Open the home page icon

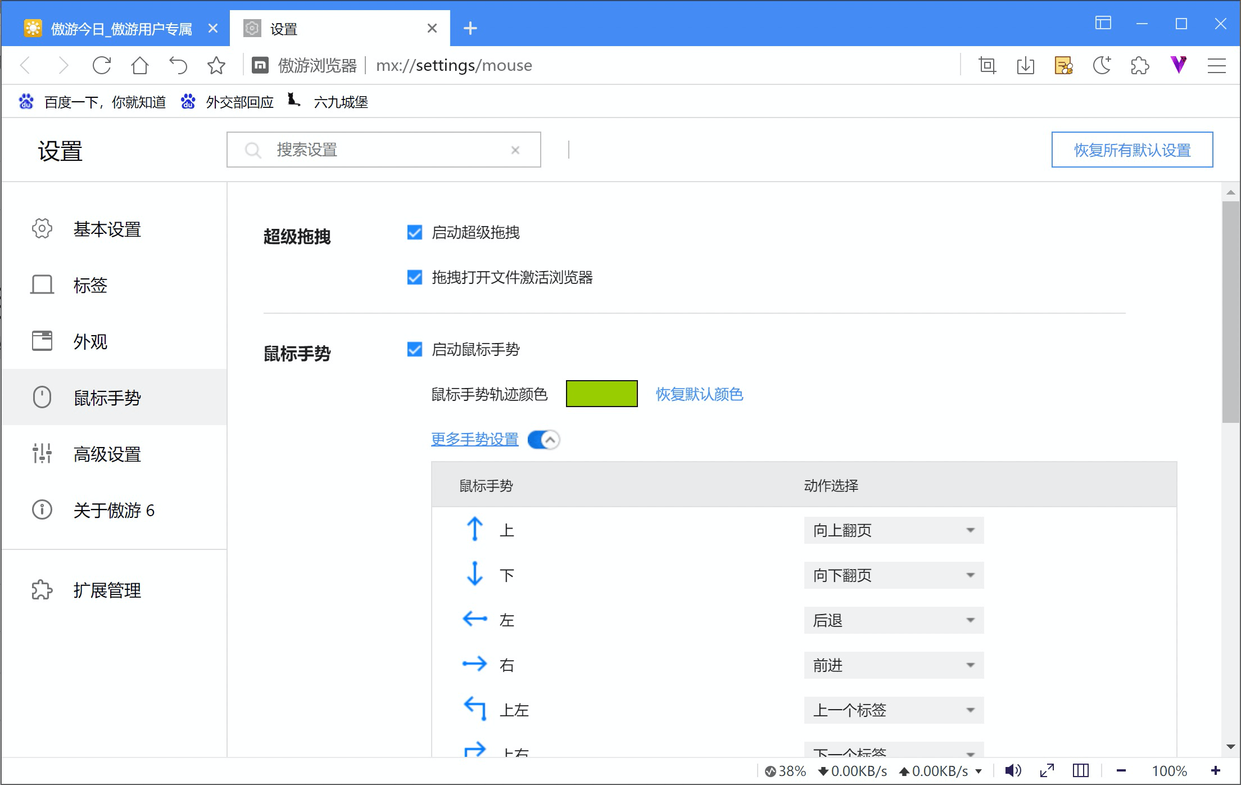coord(140,66)
